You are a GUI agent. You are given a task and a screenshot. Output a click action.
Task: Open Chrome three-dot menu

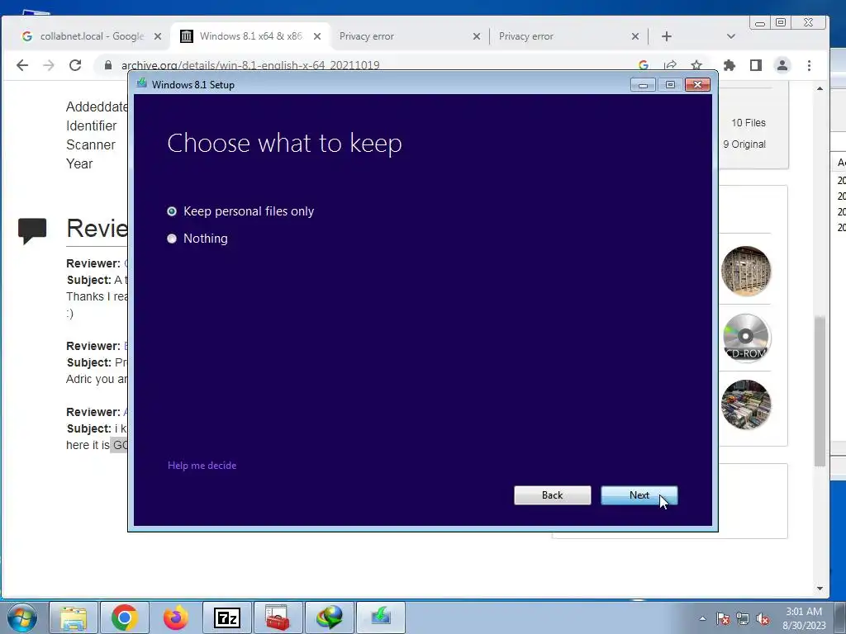[x=809, y=65]
